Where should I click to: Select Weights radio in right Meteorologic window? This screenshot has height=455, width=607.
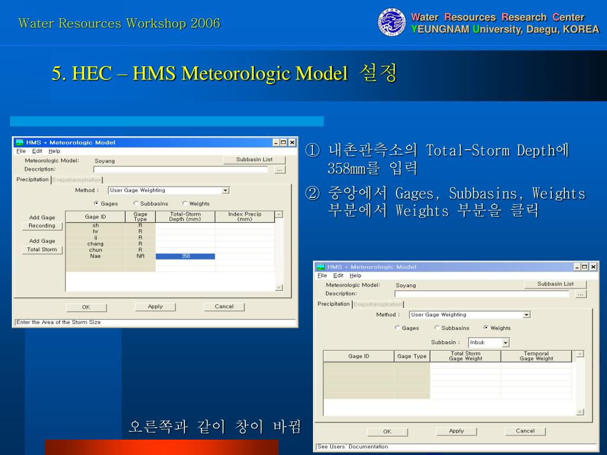486,328
